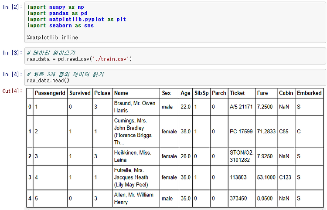Click age value '38.0'
The width and height of the screenshot is (327, 210).
pos(186,132)
